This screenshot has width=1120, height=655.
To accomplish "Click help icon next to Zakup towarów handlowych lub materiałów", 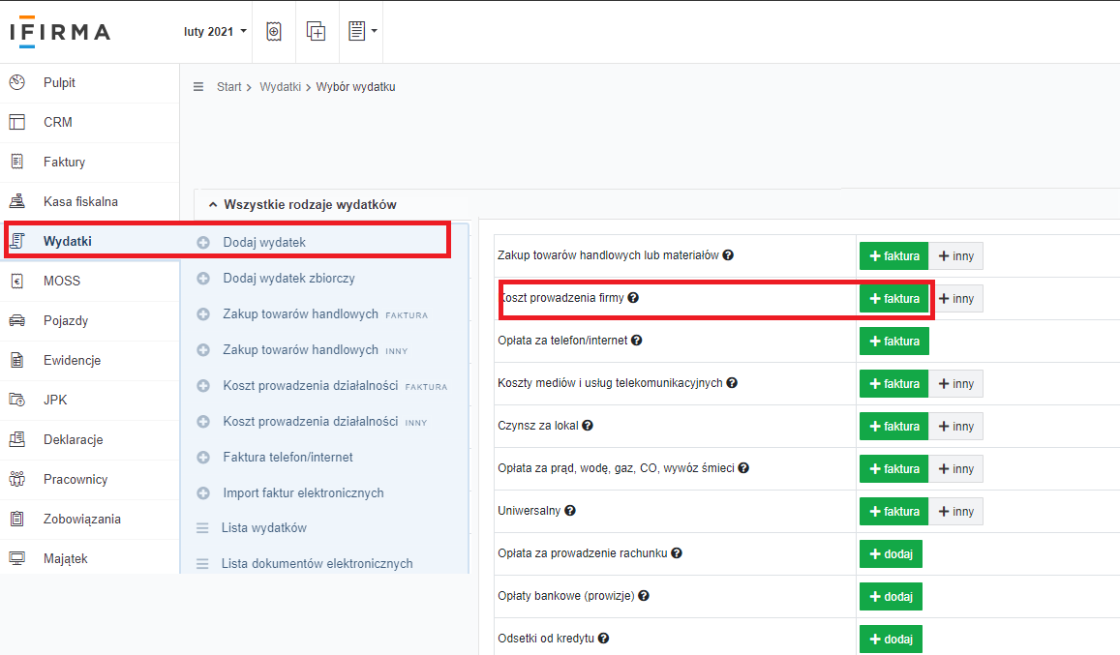I will coord(728,255).
